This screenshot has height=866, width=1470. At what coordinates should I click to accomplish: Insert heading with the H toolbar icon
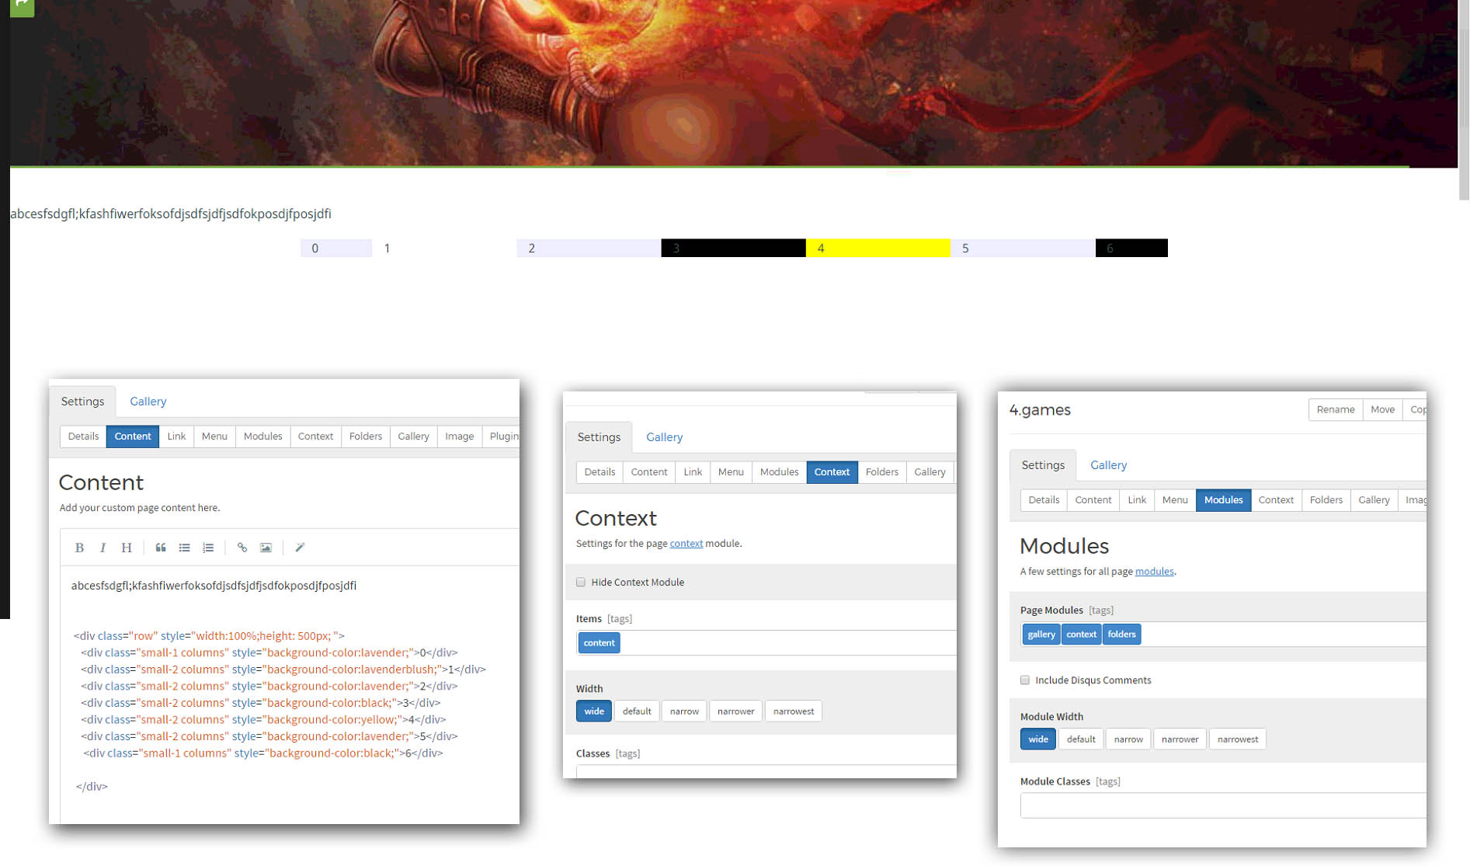click(x=127, y=548)
